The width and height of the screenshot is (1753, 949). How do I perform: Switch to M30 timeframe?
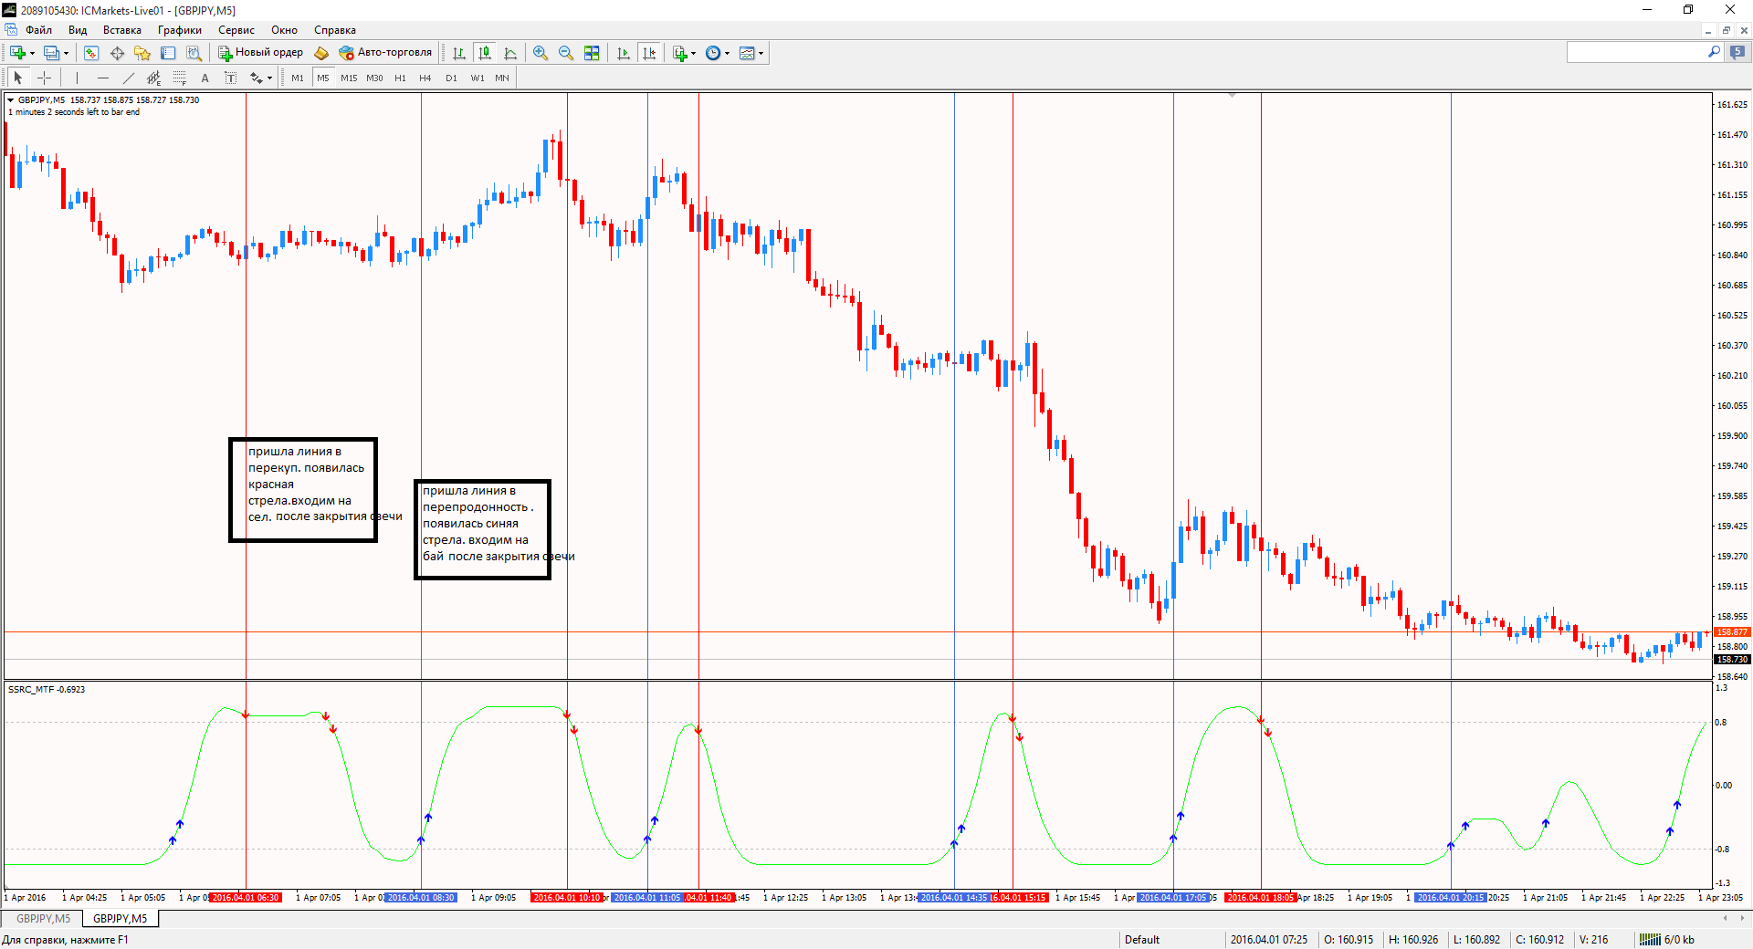tap(374, 78)
